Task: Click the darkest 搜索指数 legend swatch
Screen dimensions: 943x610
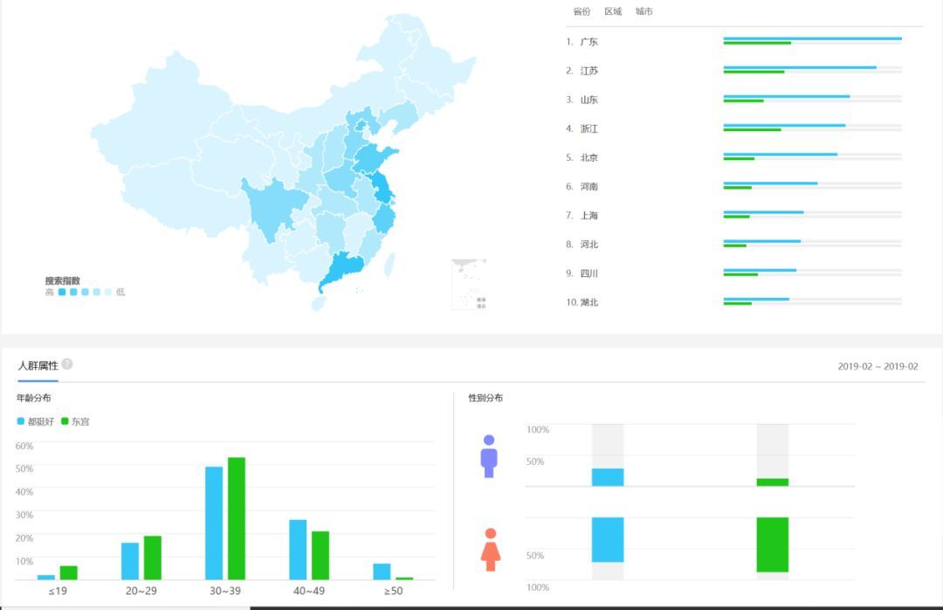Action: click(x=61, y=292)
